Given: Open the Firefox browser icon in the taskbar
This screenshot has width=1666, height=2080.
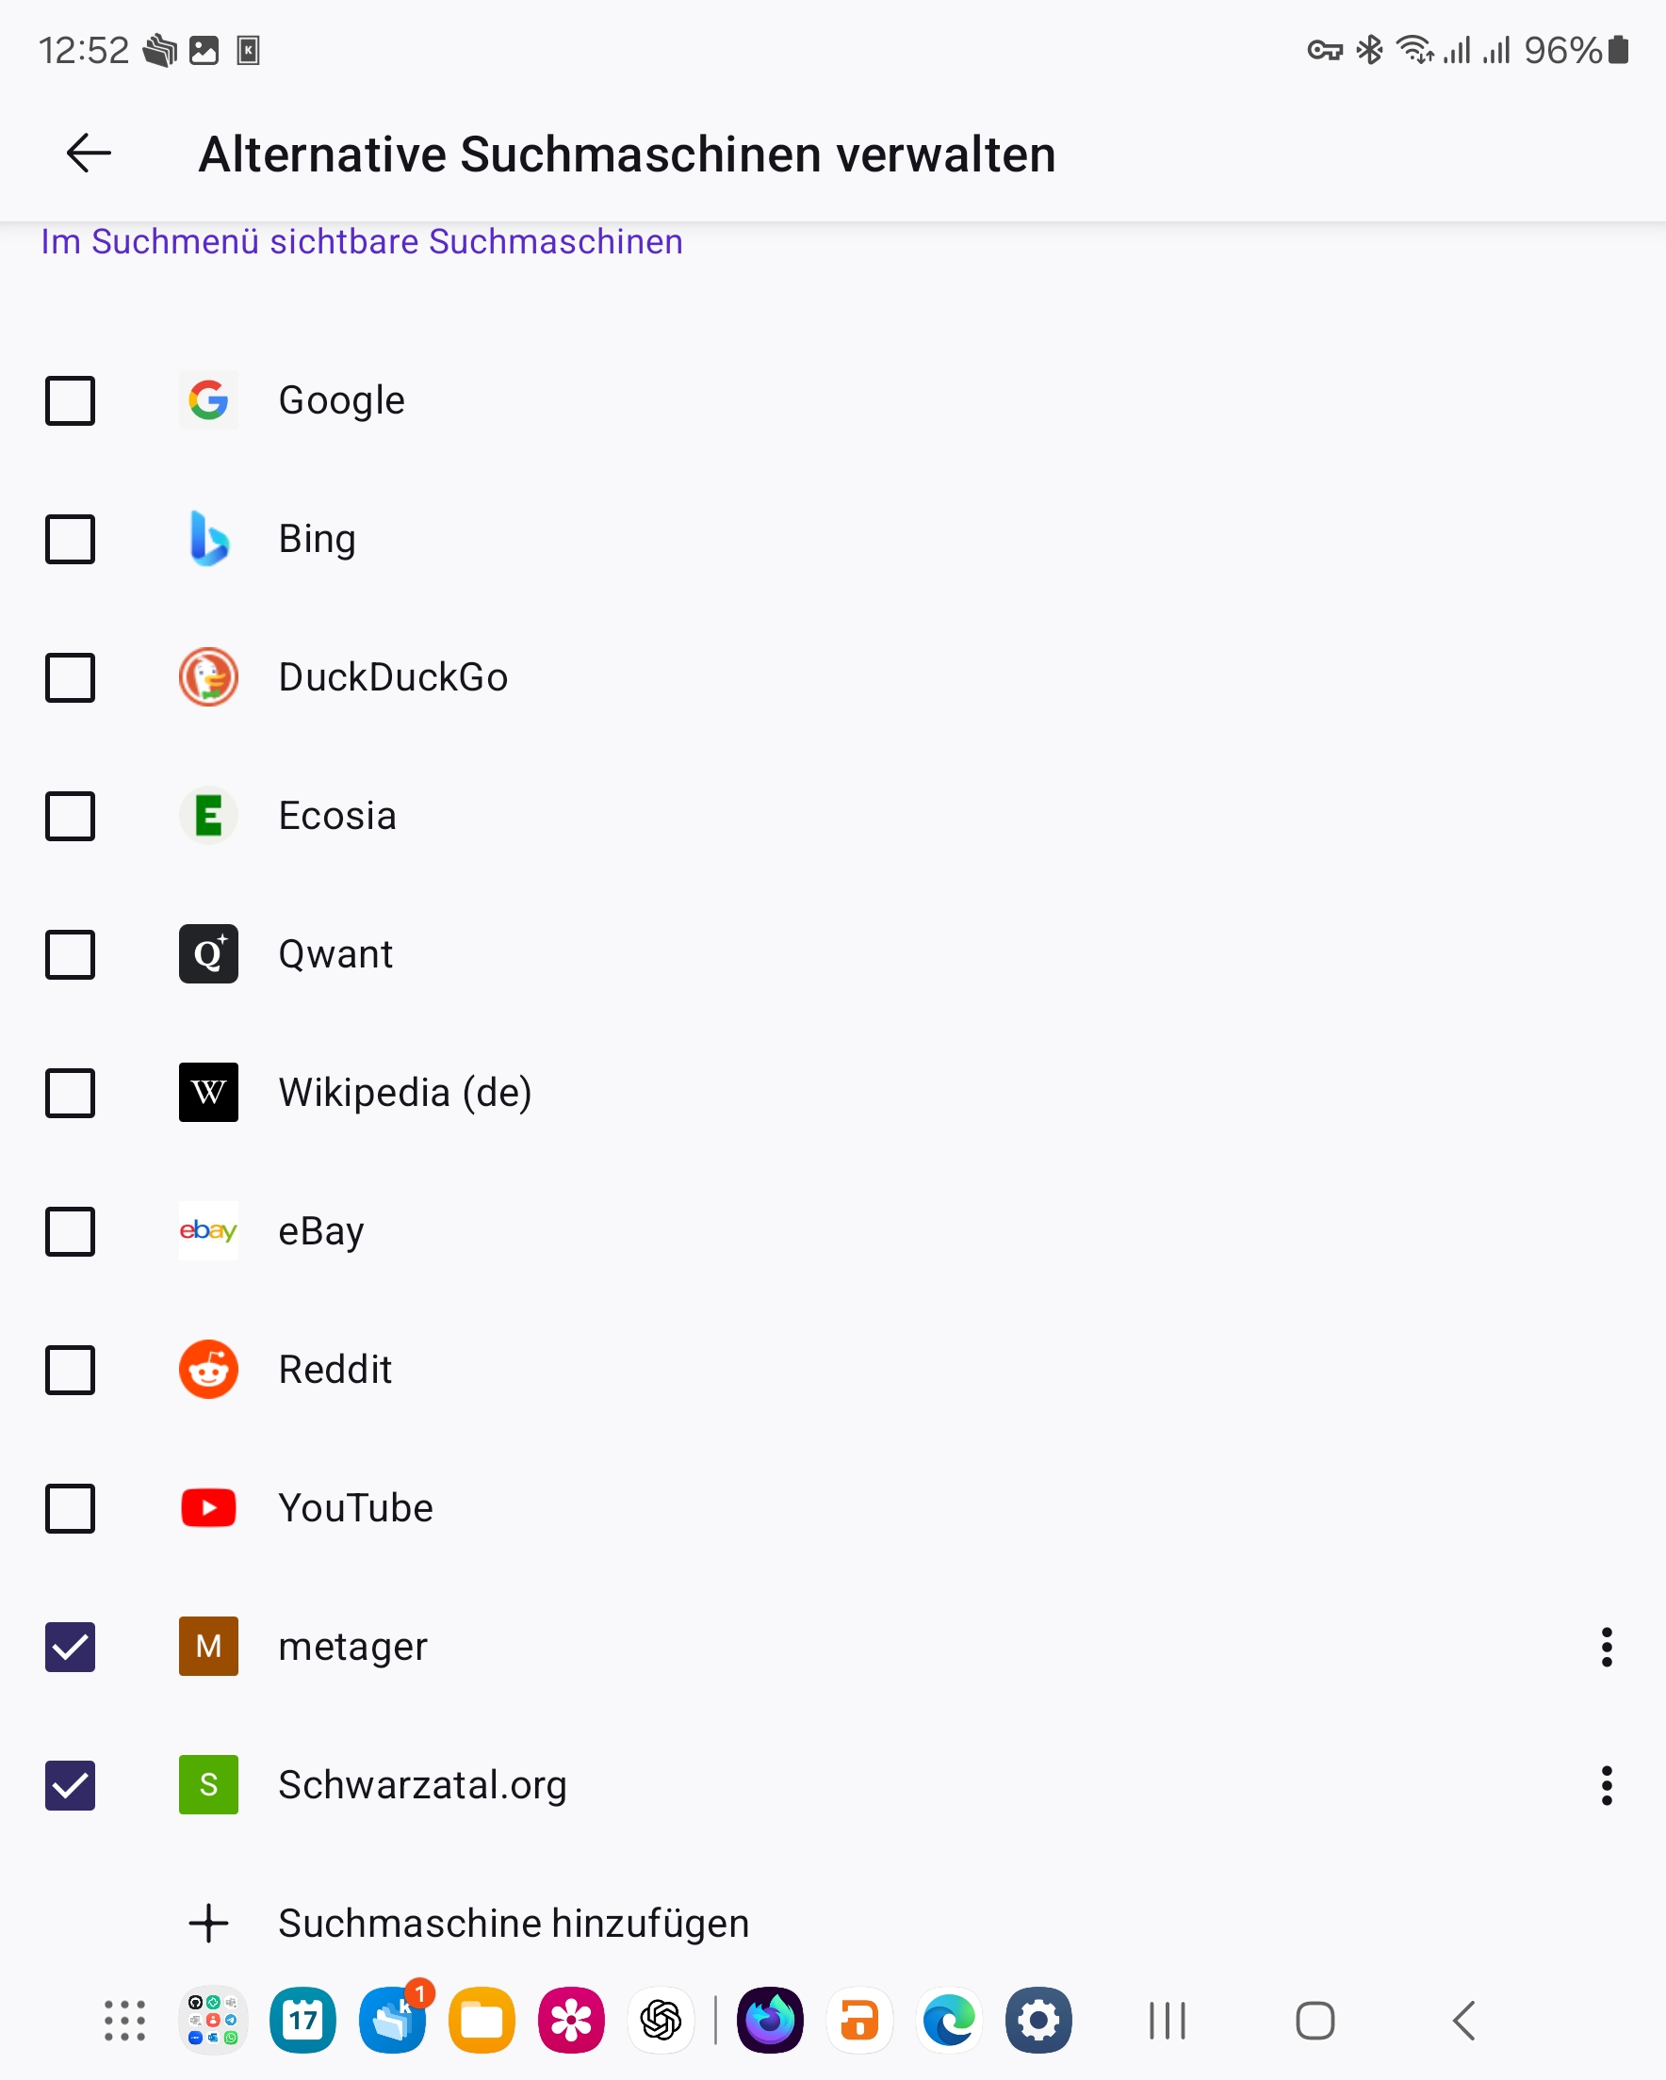Looking at the screenshot, I should pos(769,2021).
